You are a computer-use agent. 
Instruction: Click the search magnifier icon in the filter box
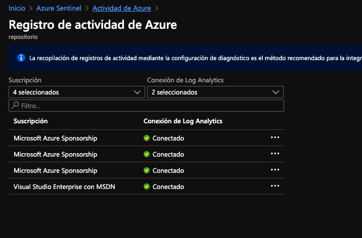[16, 106]
